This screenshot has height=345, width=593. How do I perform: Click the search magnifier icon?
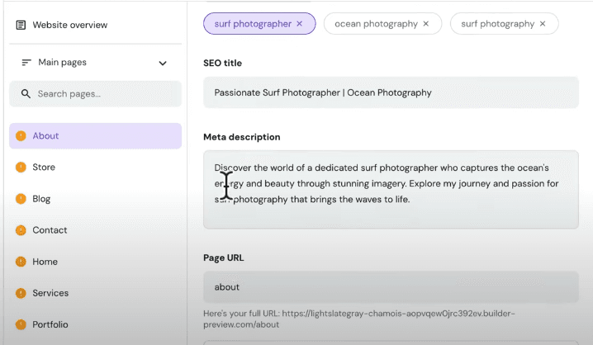26,94
